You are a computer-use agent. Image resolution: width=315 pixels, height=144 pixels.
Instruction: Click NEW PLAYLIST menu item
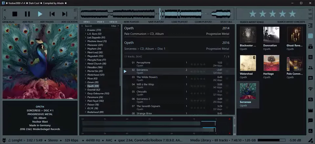[131, 22]
